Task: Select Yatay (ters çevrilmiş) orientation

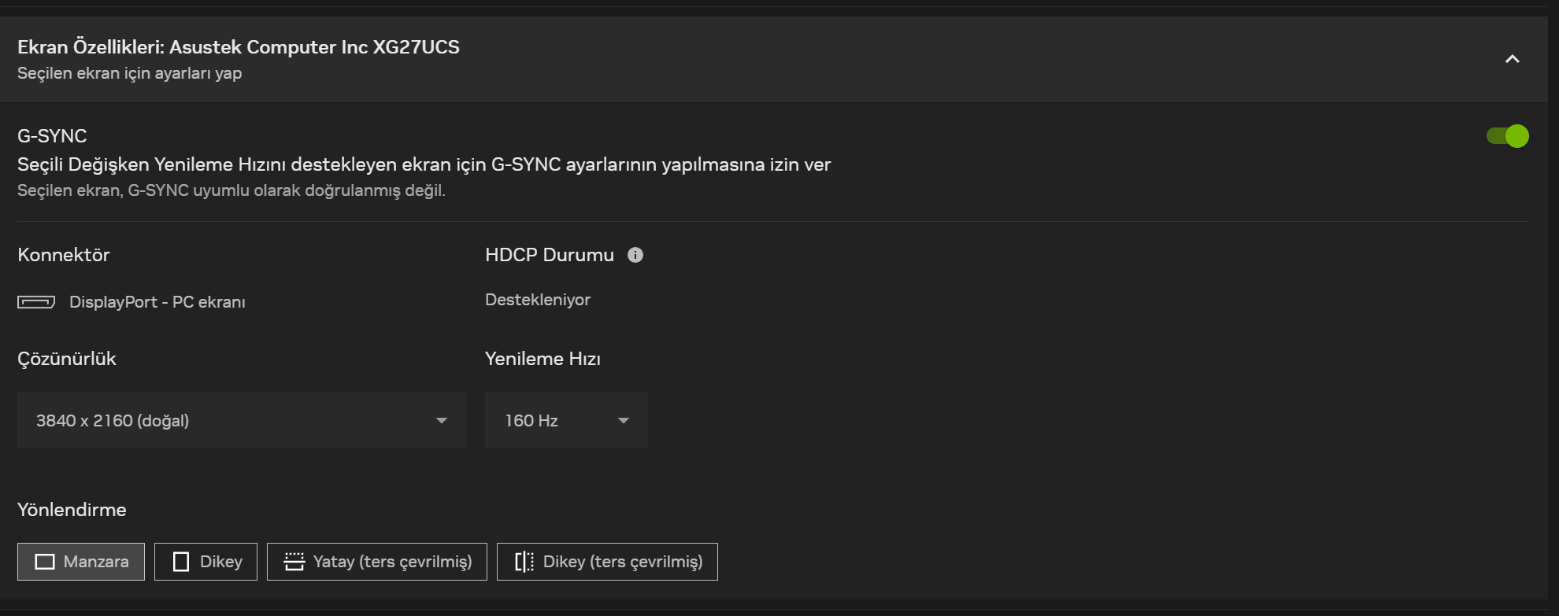Action: tap(377, 562)
